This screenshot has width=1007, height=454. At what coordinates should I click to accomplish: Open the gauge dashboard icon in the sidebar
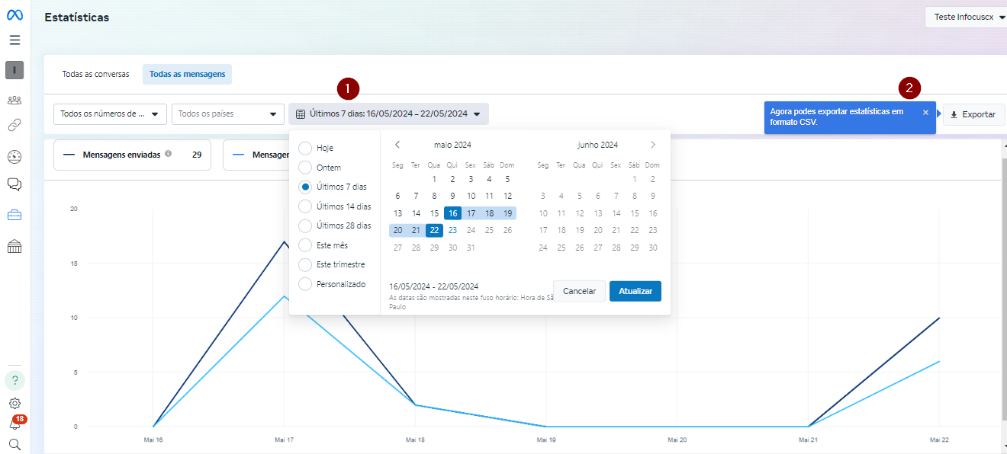tap(14, 157)
